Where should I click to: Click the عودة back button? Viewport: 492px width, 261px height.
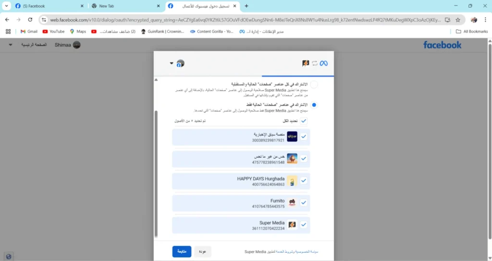202,251
